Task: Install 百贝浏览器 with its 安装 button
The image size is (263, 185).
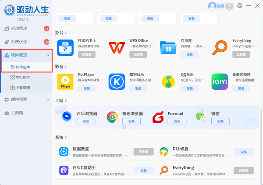Action: 86,121
